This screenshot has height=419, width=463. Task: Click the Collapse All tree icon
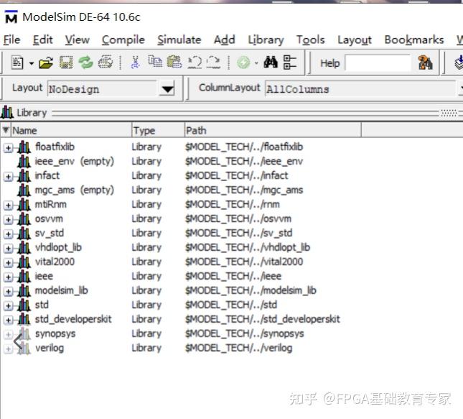[290, 62]
